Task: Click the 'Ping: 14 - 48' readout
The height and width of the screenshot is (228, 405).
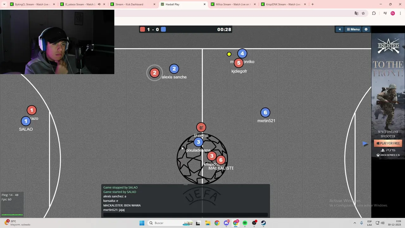Action: coord(10,195)
